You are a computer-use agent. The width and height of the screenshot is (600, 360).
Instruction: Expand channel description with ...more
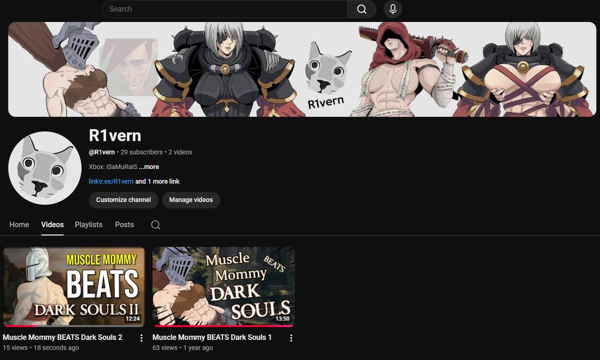coord(149,166)
